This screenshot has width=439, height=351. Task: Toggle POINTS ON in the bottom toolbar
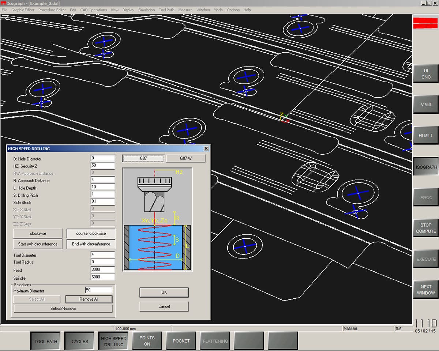coord(147,340)
